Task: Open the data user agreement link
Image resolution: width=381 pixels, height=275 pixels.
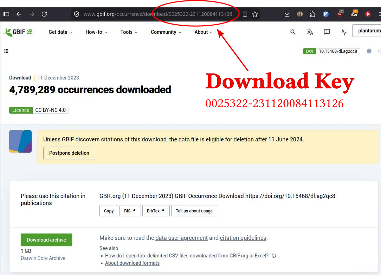Action: [x=181, y=238]
